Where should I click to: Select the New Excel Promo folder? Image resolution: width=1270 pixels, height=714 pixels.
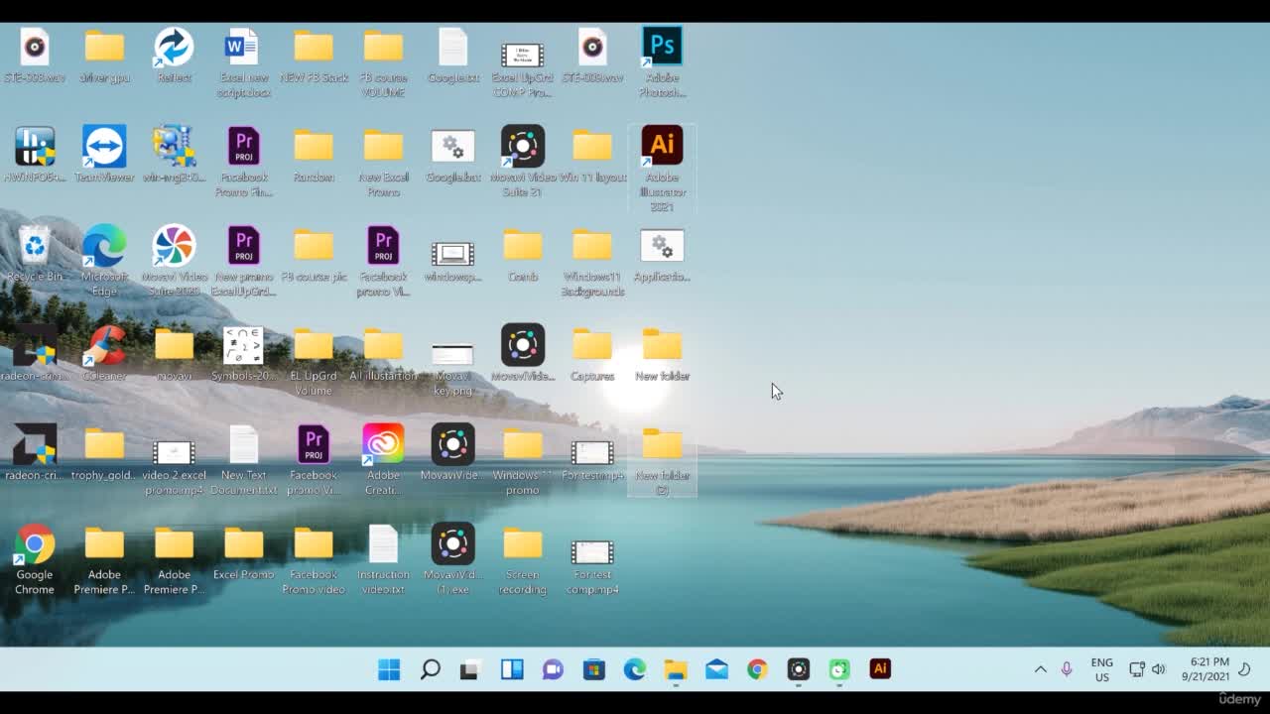(x=383, y=161)
